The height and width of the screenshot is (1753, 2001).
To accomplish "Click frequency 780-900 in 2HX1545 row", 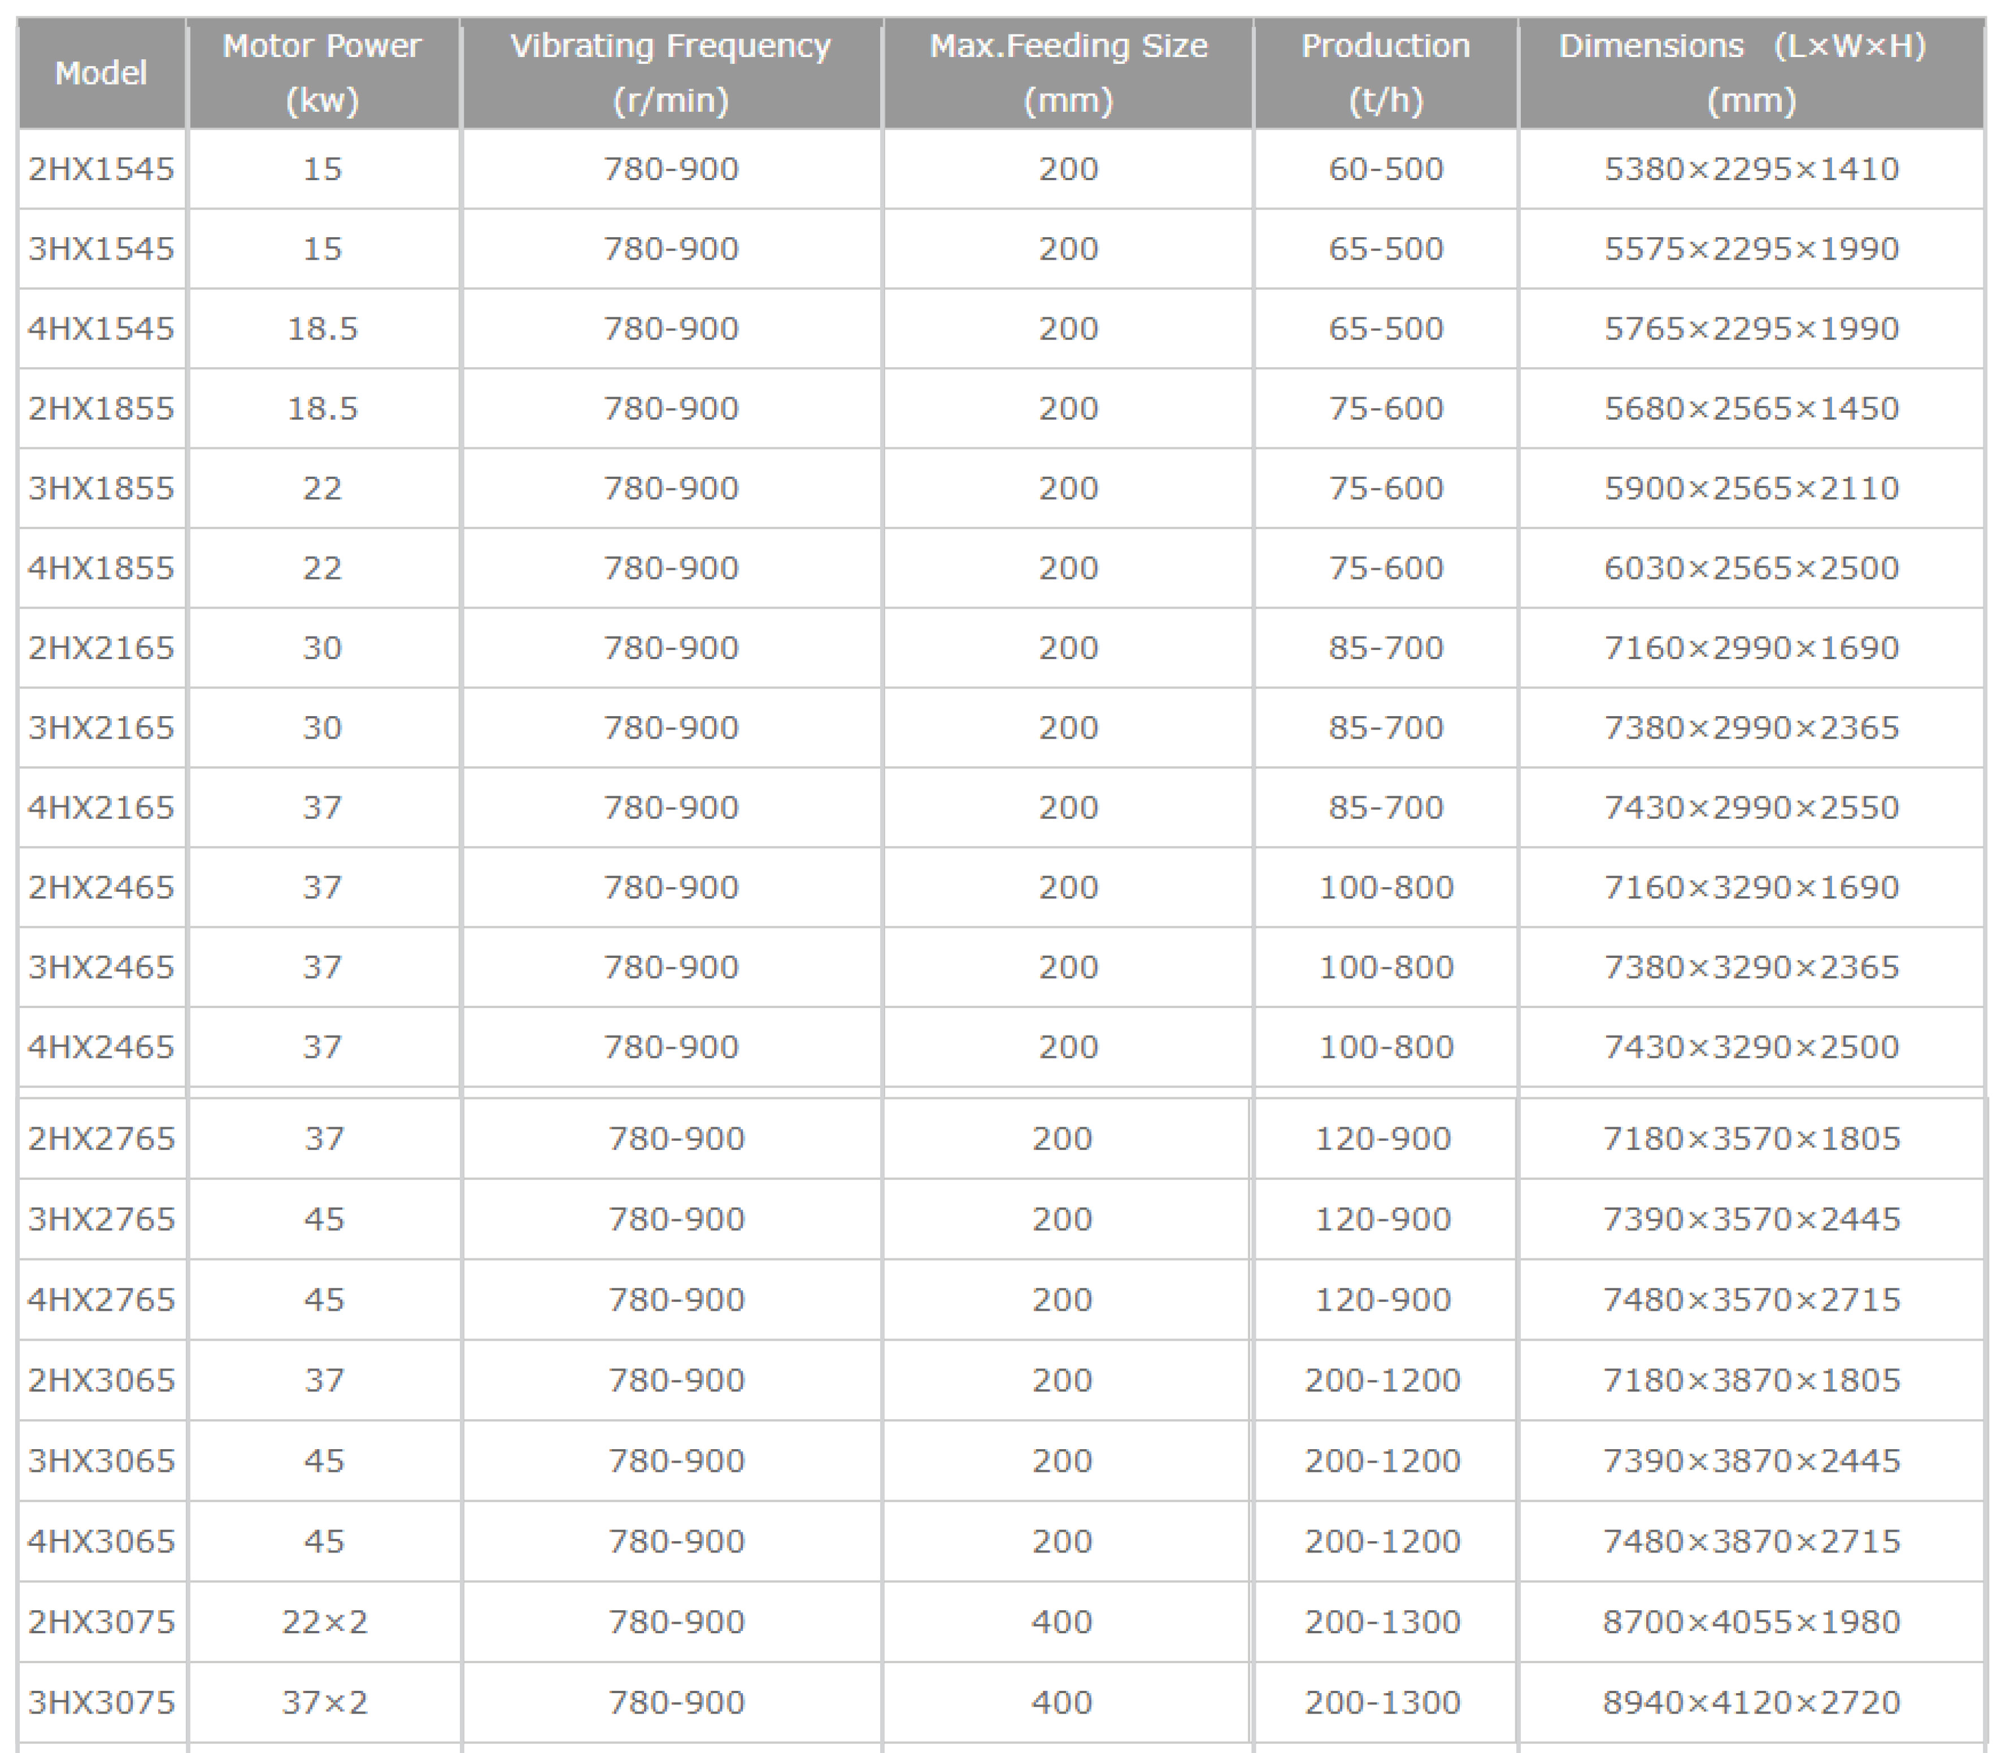I will (x=670, y=169).
